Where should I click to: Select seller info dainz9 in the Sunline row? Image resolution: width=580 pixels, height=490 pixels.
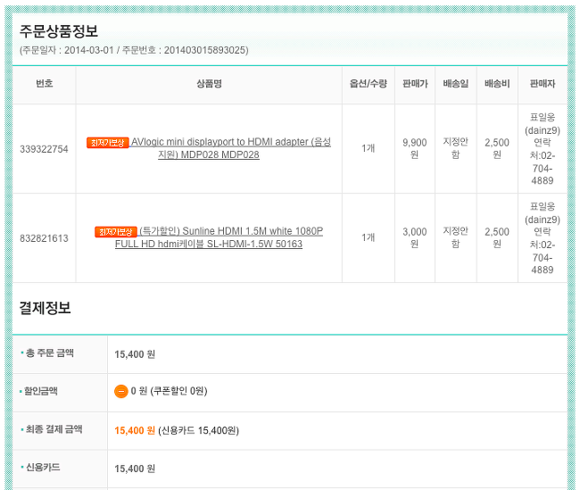click(543, 238)
